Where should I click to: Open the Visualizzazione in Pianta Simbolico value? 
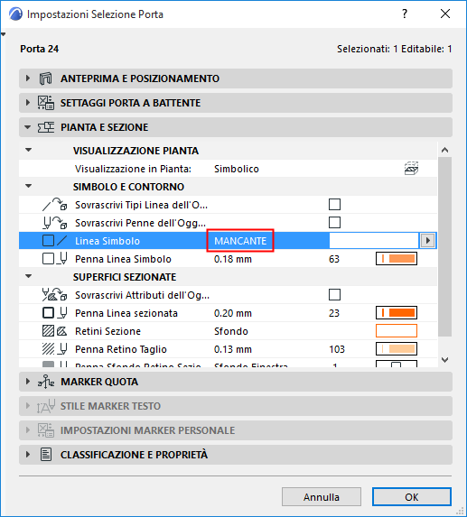[237, 169]
